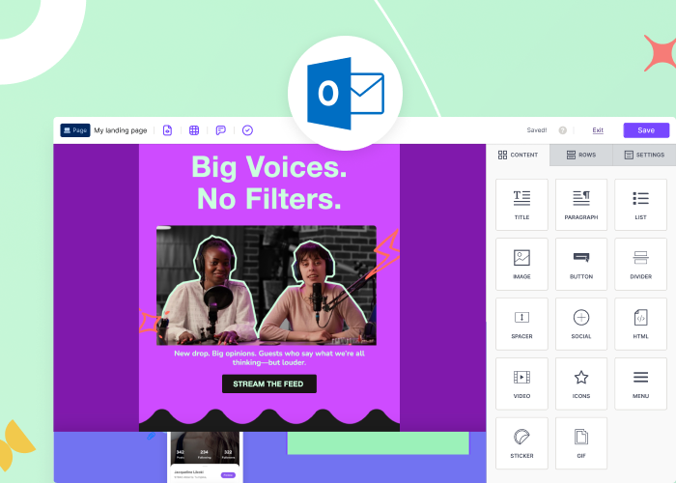Click the checkmark circle icon in toolbar
The width and height of the screenshot is (676, 483).
pos(247,130)
